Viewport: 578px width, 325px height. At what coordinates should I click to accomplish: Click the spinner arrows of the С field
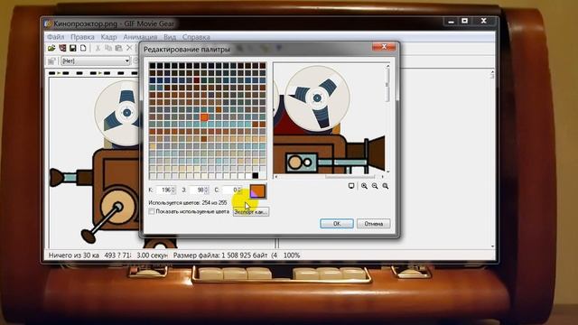(x=239, y=190)
